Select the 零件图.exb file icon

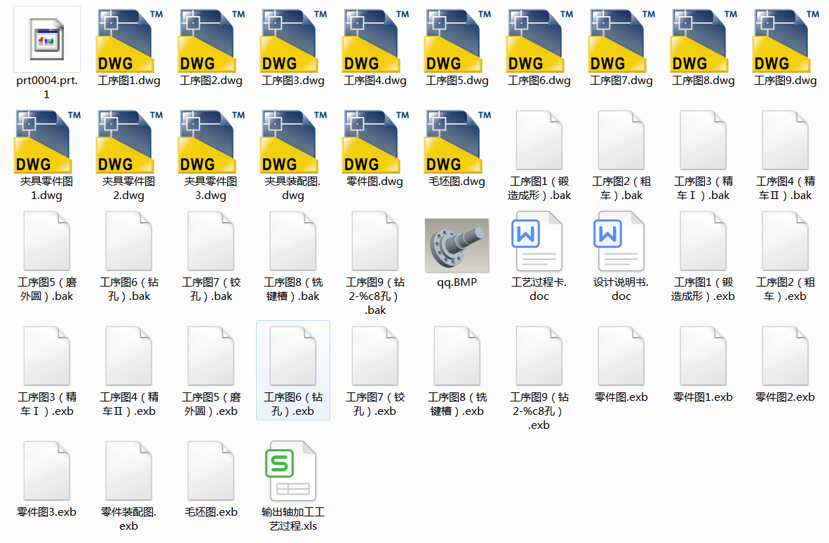(621, 355)
